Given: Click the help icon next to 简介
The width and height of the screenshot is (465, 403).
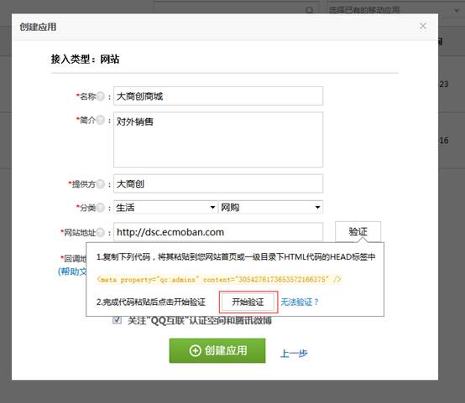Looking at the screenshot, I should (101, 120).
